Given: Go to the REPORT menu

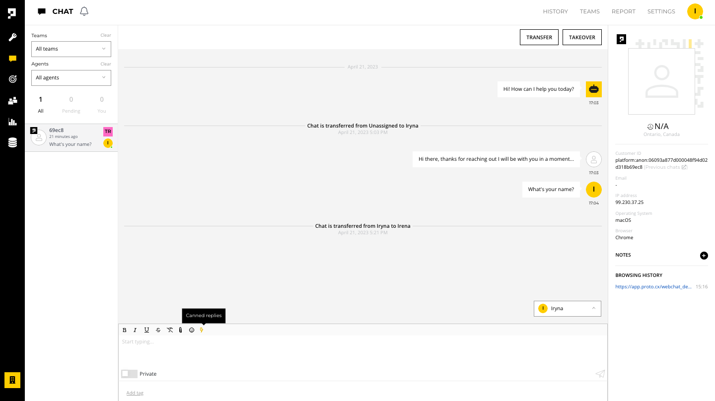Looking at the screenshot, I should (x=624, y=11).
